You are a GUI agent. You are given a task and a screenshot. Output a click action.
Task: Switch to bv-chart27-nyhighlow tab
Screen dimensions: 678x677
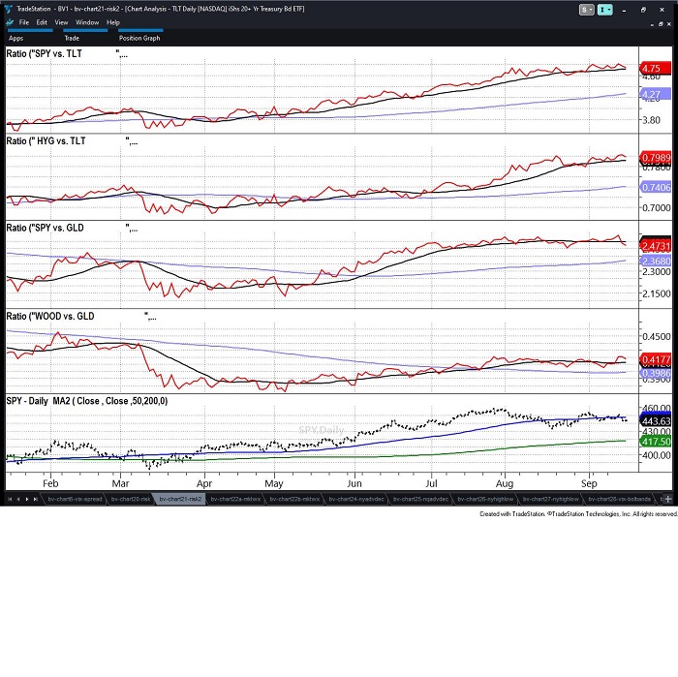click(550, 499)
